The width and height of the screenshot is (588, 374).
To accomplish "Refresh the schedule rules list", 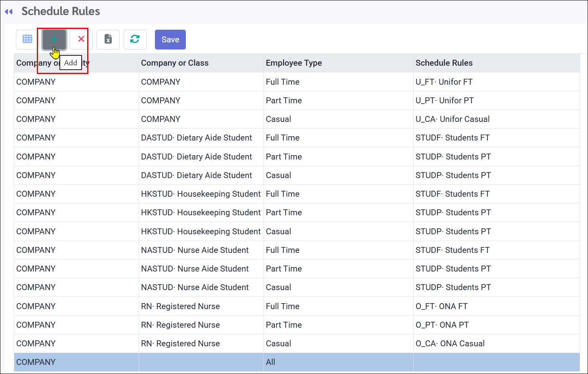I will [135, 40].
